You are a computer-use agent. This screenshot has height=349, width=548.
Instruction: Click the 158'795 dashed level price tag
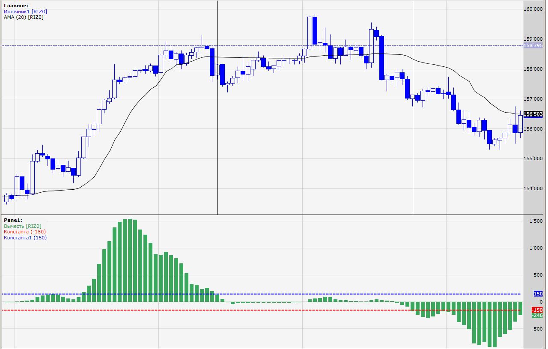coord(533,45)
